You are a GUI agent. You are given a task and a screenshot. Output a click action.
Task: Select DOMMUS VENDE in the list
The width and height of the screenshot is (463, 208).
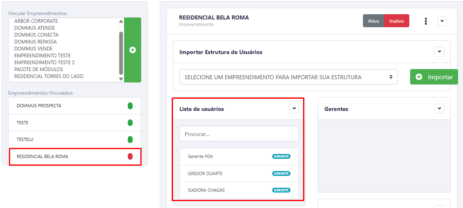click(x=33, y=49)
